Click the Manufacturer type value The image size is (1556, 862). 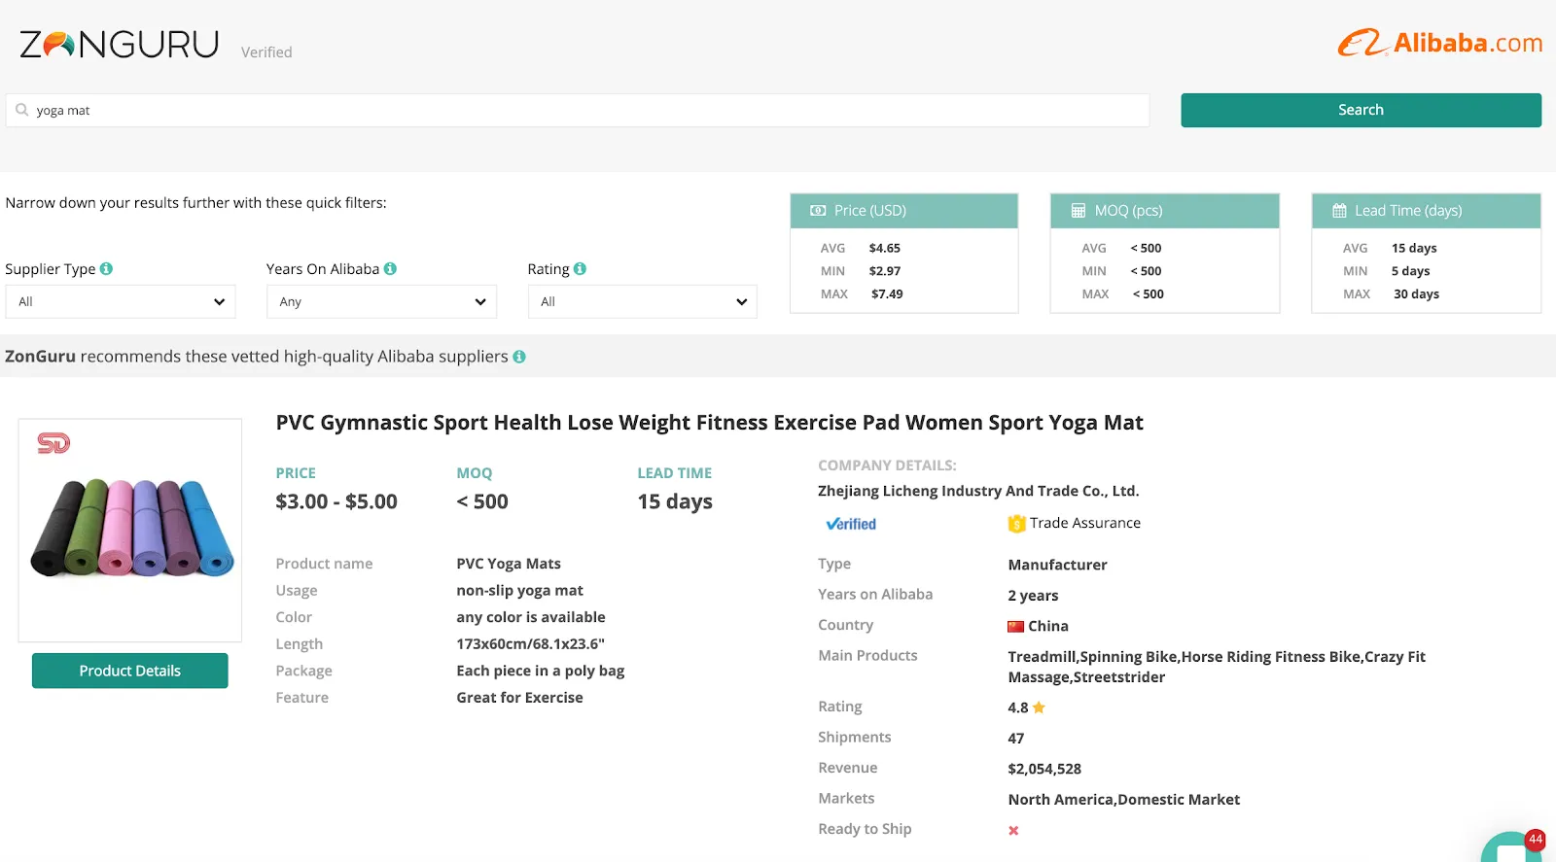[x=1057, y=565]
